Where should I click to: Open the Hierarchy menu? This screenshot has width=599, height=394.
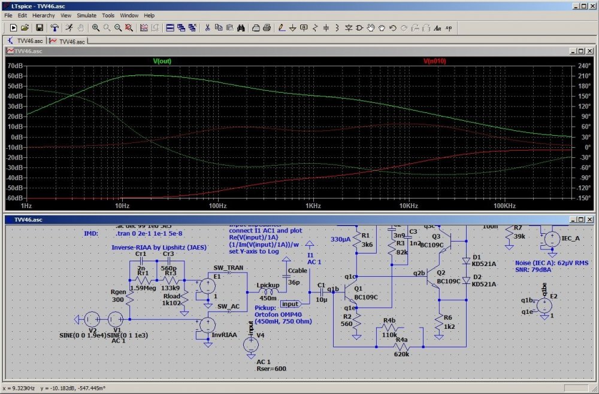[44, 15]
